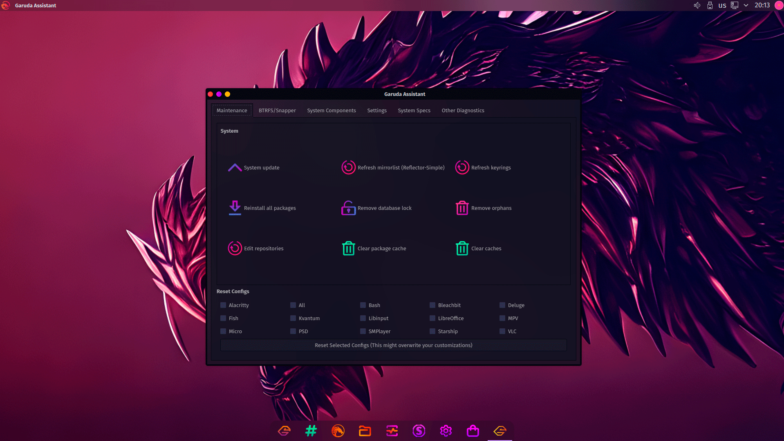Open the volume speaker icon in top panel

[697, 5]
